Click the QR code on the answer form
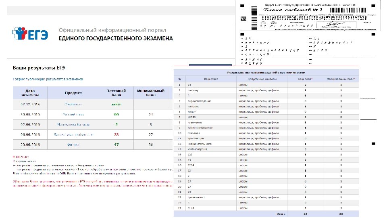 (x=243, y=19)
